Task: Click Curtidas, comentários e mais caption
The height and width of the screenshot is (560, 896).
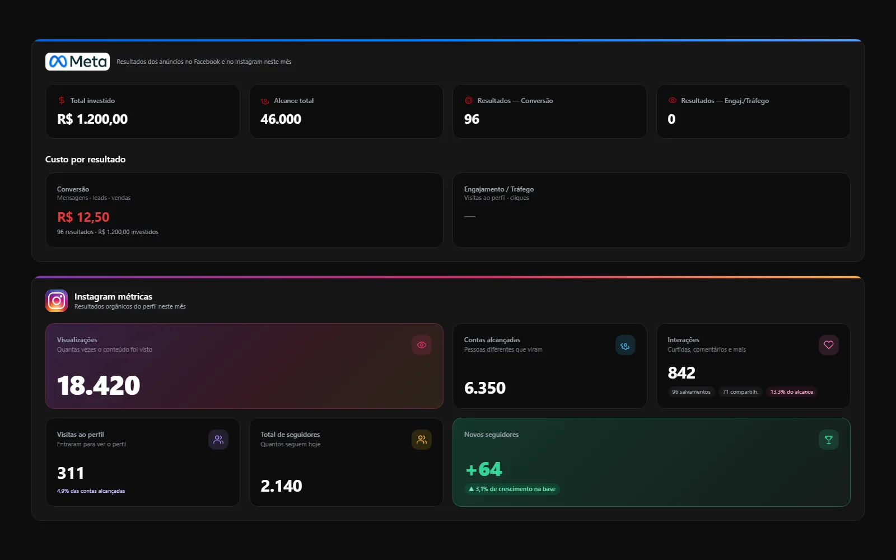Action: click(x=707, y=349)
